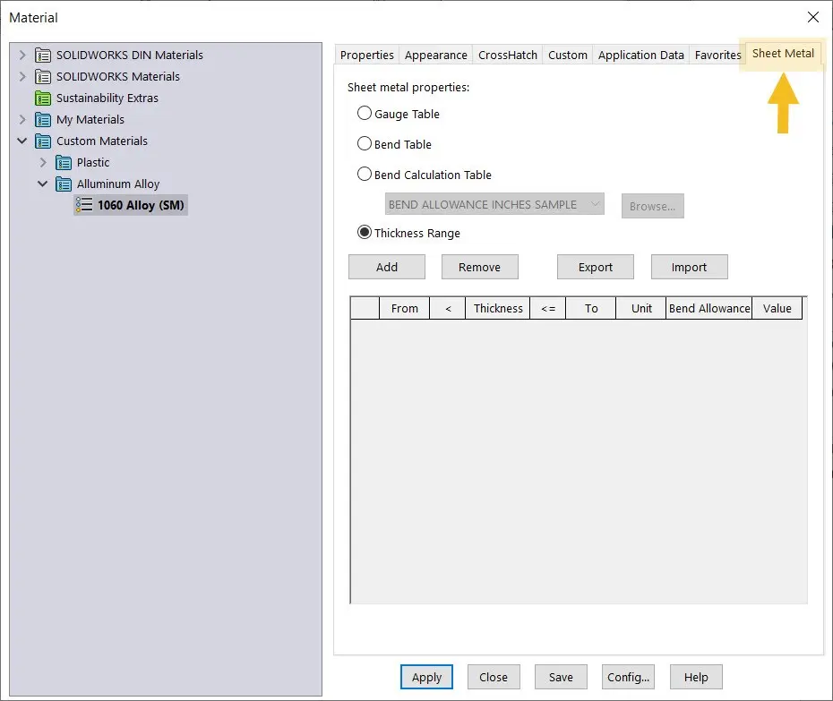This screenshot has width=833, height=701.
Task: Select the Gauge Table radio button
Action: click(365, 114)
